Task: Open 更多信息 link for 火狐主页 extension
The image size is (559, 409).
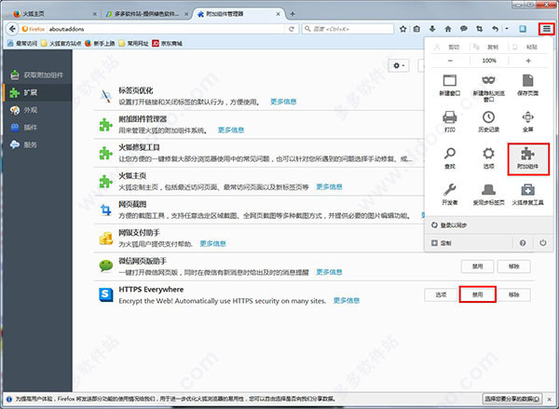Action: pos(329,187)
